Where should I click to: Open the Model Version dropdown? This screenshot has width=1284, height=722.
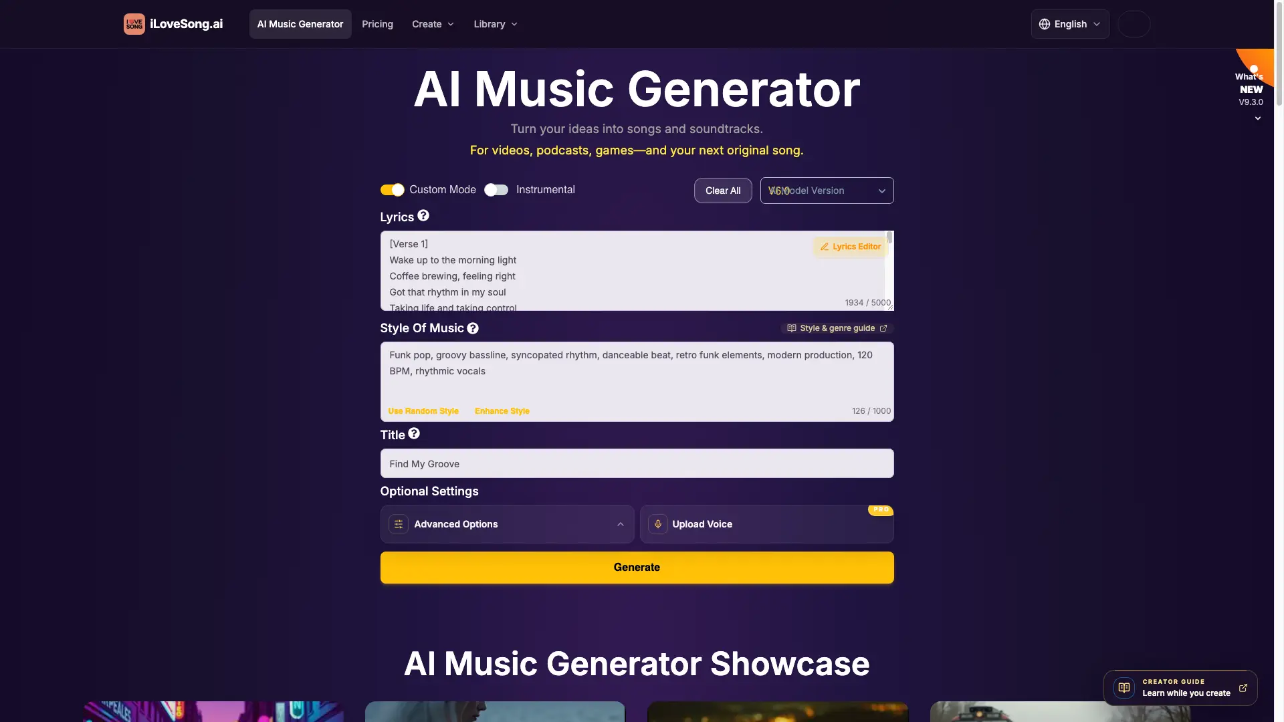tap(827, 191)
